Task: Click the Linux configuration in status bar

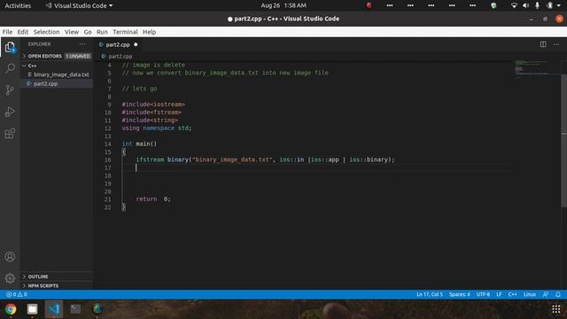Action: pyautogui.click(x=530, y=294)
